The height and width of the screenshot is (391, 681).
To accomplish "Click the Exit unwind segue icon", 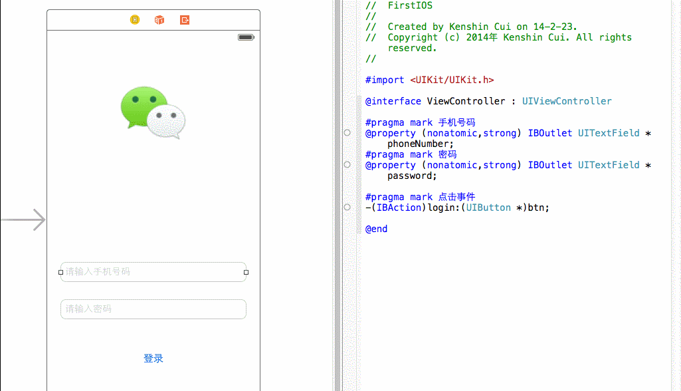I will (x=183, y=19).
